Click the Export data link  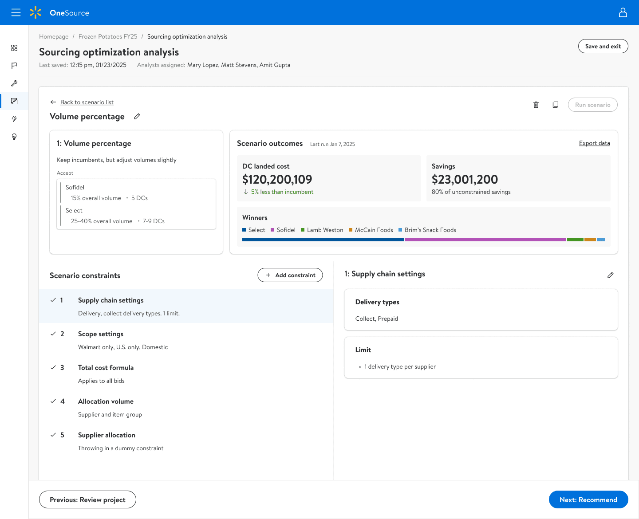click(594, 143)
